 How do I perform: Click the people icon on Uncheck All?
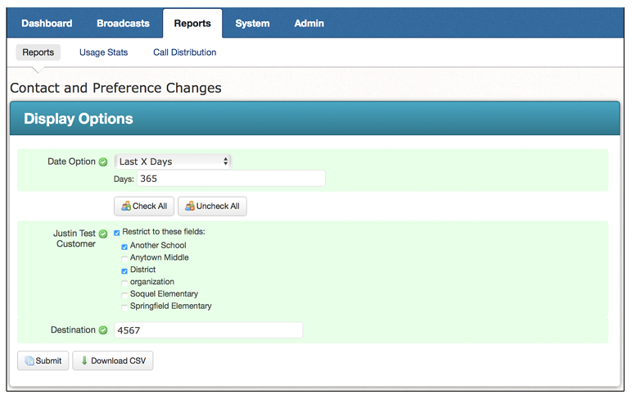click(190, 207)
